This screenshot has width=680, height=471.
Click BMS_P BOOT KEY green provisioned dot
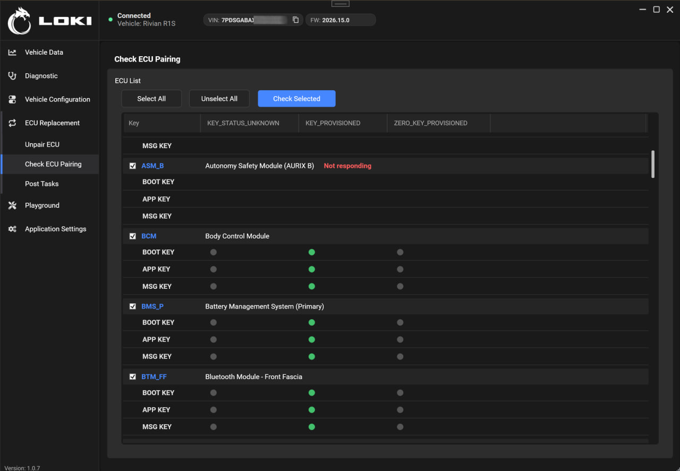[x=312, y=322]
